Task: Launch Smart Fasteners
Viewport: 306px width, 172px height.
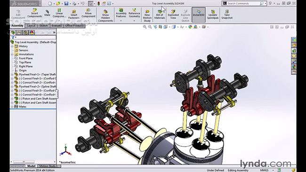Action: 74,15
